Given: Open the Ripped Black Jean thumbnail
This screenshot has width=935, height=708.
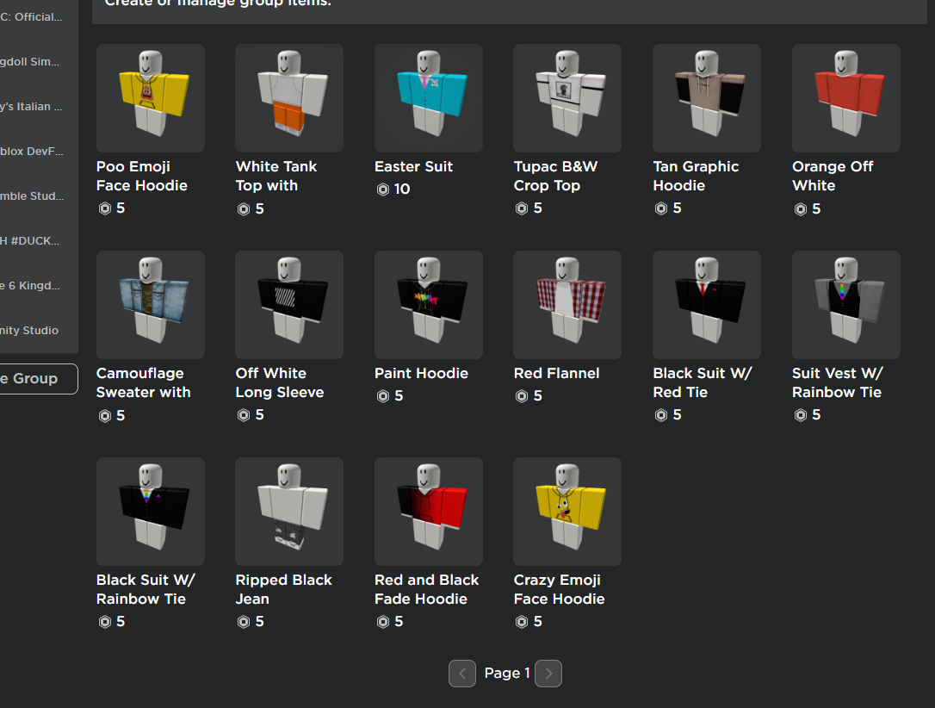Looking at the screenshot, I should tap(289, 512).
